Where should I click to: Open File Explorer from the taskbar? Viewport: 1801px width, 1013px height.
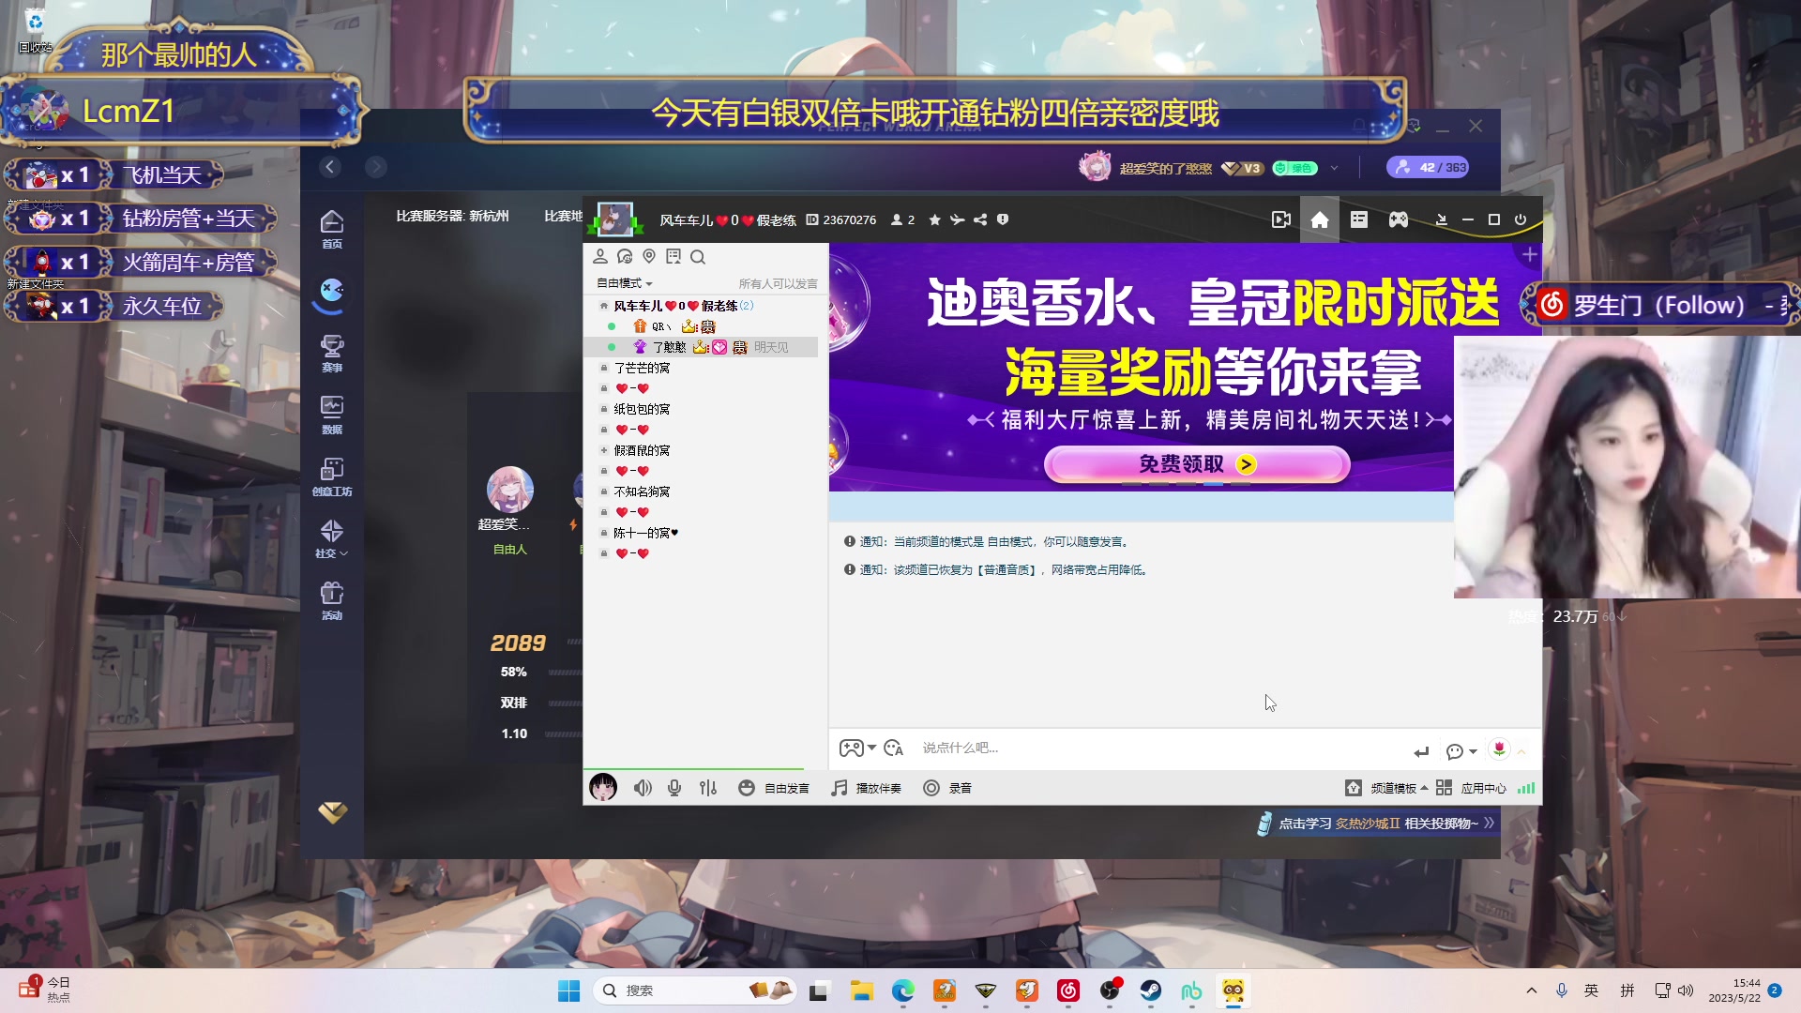pos(861,990)
